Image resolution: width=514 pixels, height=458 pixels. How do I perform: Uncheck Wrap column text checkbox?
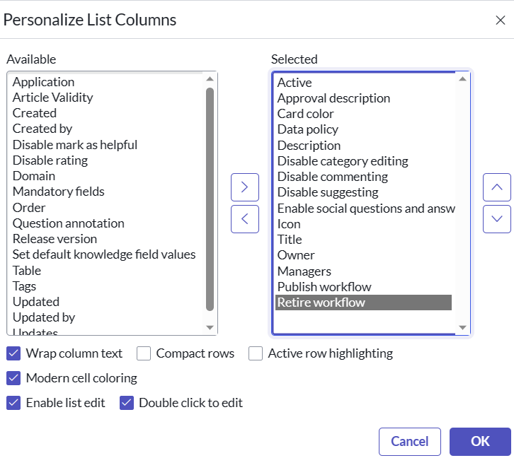[13, 353]
